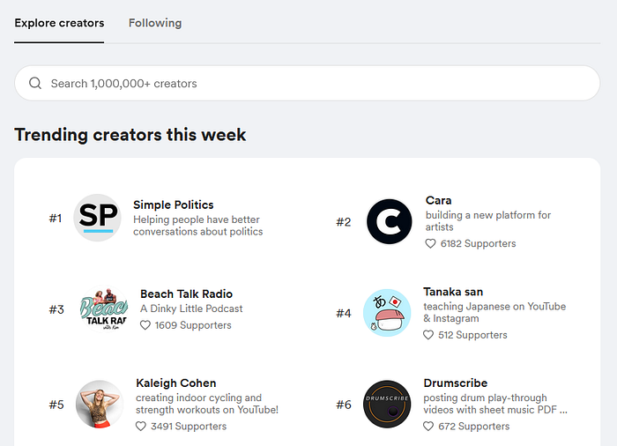Click heart icon beside 6182 Supporters
Viewport: 617px width, 446px height.
click(430, 243)
